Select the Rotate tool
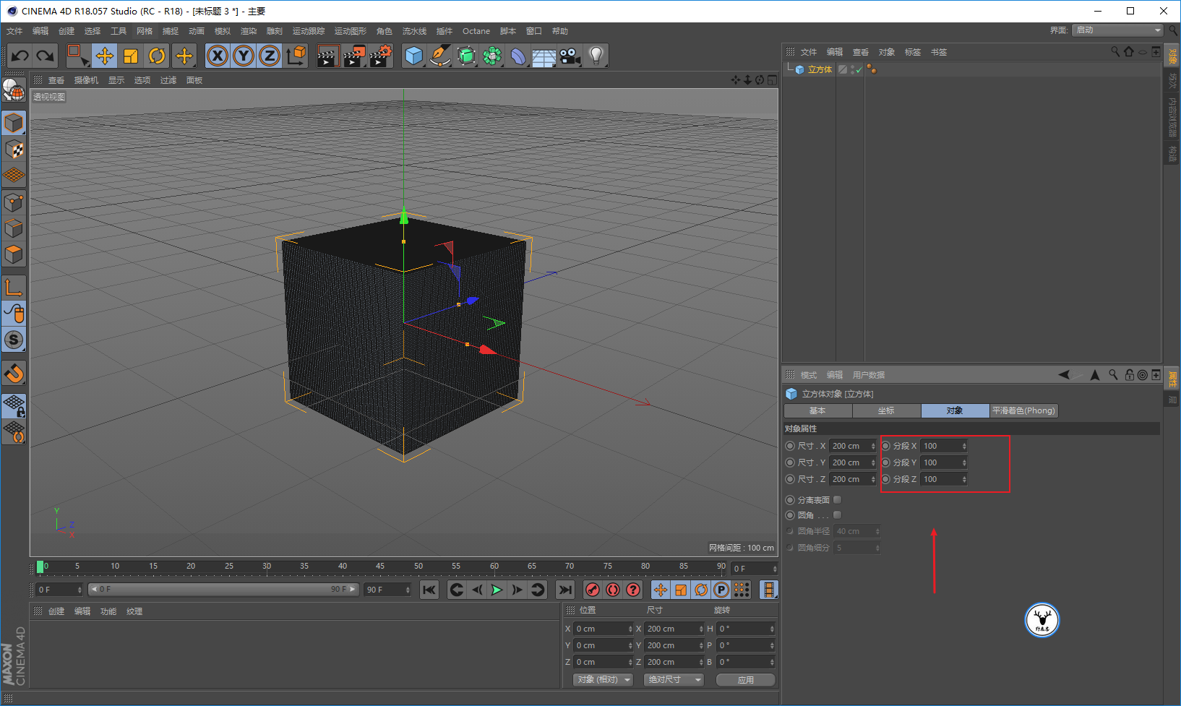This screenshot has height=706, width=1181. tap(157, 56)
